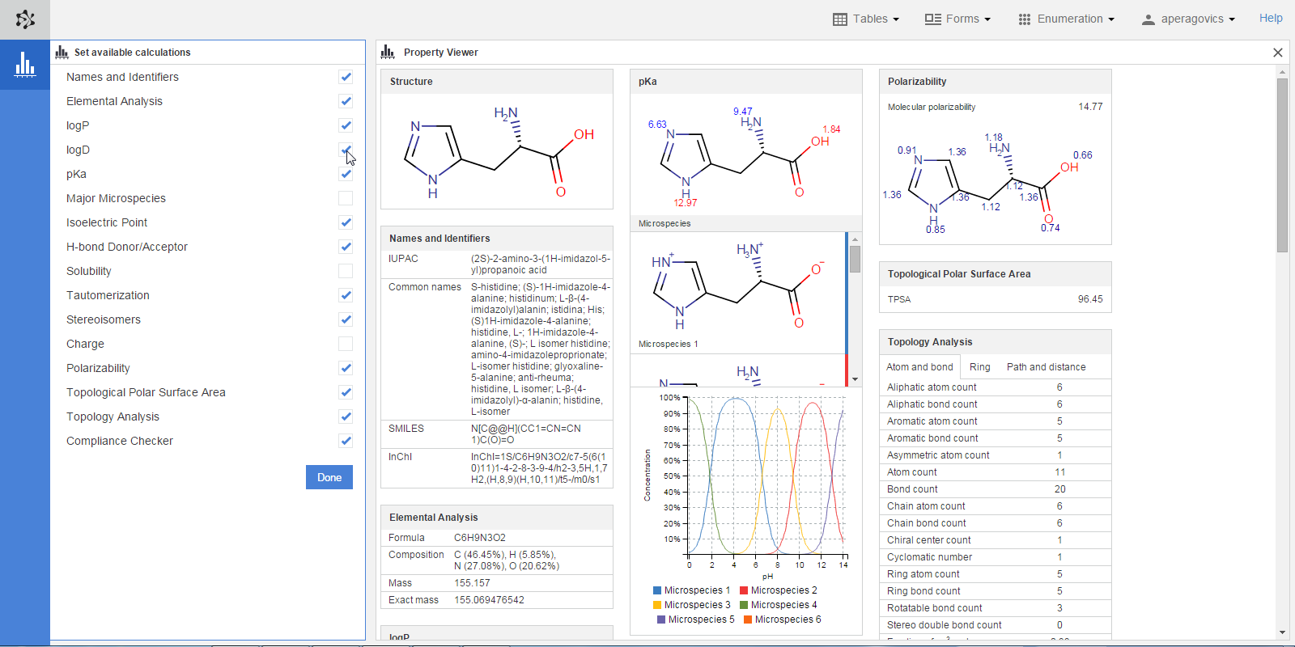The image size is (1295, 647).
Task: Switch to the Ring tab
Action: [x=979, y=367]
